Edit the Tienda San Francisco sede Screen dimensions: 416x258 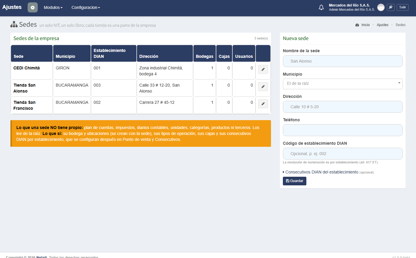coord(263,104)
